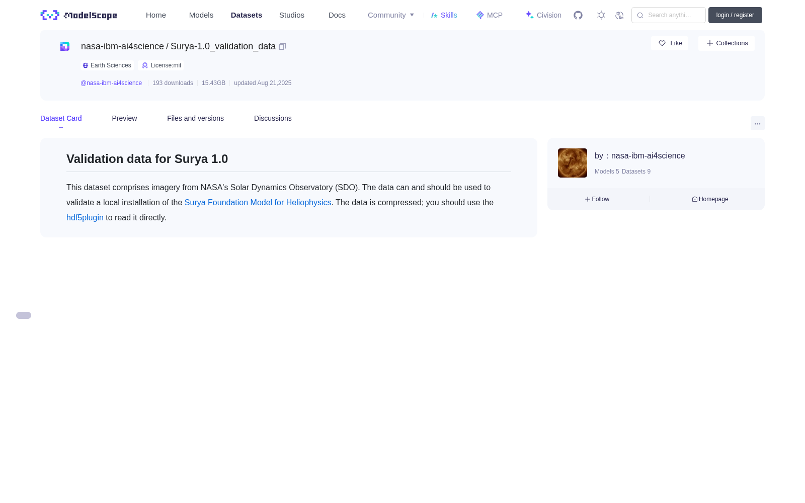805x503 pixels.
Task: Expand the Community dropdown
Action: (391, 15)
